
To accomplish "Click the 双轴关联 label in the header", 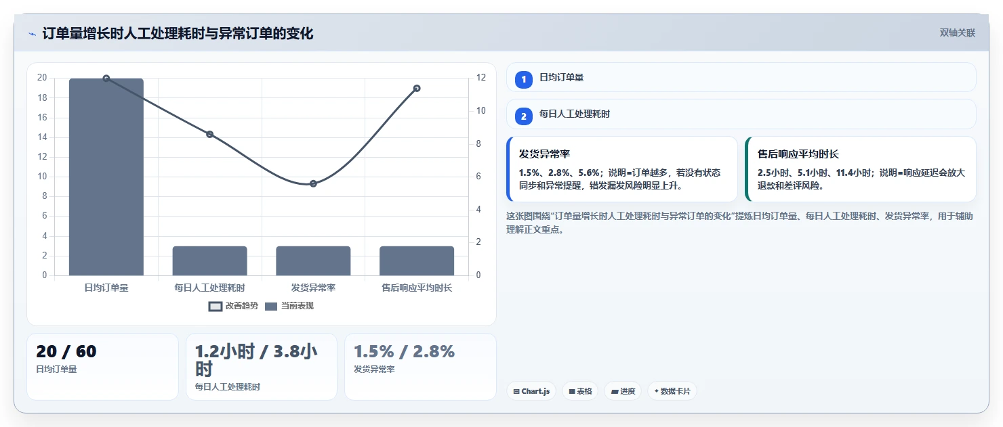I will coord(957,33).
